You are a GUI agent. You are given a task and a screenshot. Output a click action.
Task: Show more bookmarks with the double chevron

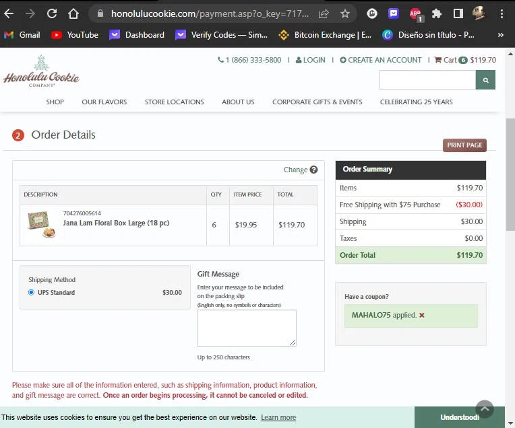coord(501,35)
